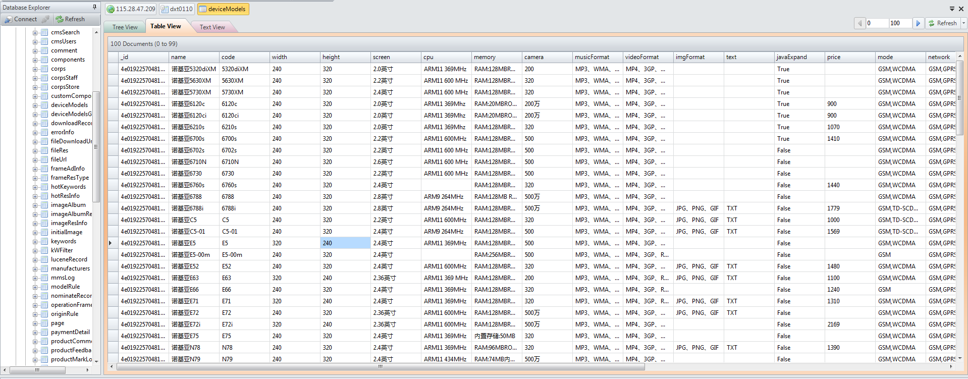The image size is (968, 379).
Task: Click the components collection table icon
Action: pos(44,60)
